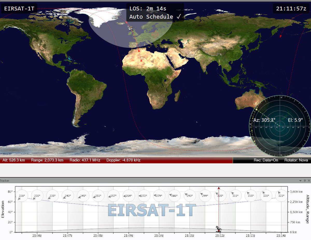Click the red orbit path arrow near Kamchatka
The width and height of the screenshot is (311, 240).
[280, 36]
